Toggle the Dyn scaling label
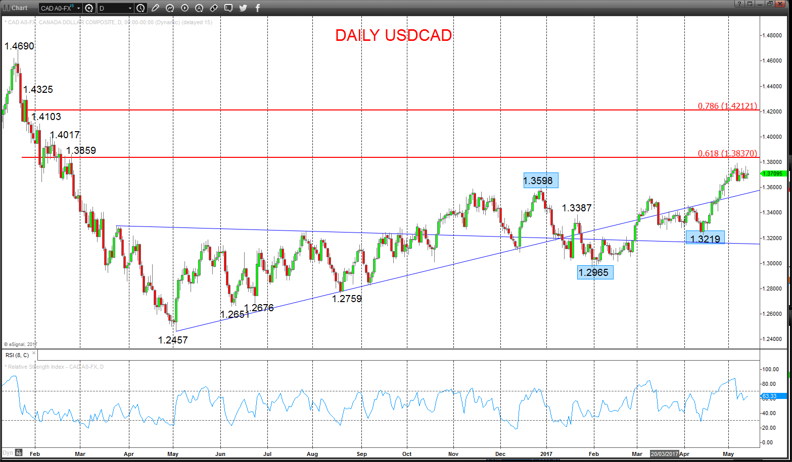Image resolution: width=792 pixels, height=462 pixels. 7,453
